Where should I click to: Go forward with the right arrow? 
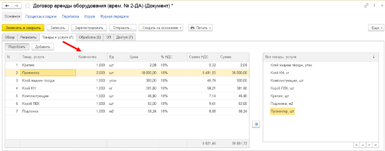[16, 6]
